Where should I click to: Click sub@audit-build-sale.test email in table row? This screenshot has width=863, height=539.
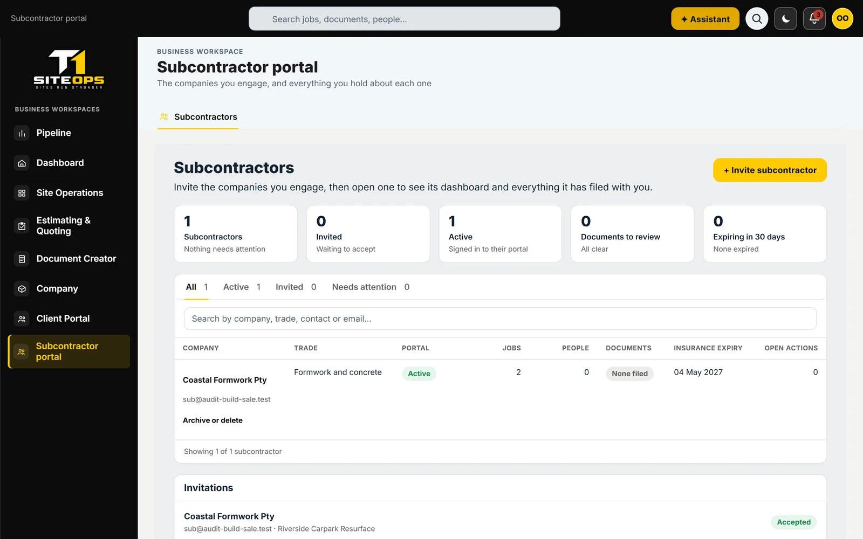point(227,399)
